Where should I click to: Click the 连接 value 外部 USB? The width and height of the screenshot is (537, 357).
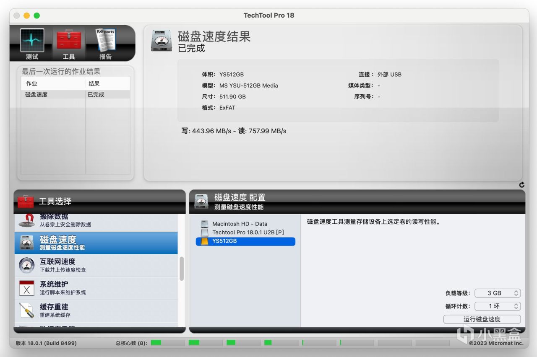point(389,75)
